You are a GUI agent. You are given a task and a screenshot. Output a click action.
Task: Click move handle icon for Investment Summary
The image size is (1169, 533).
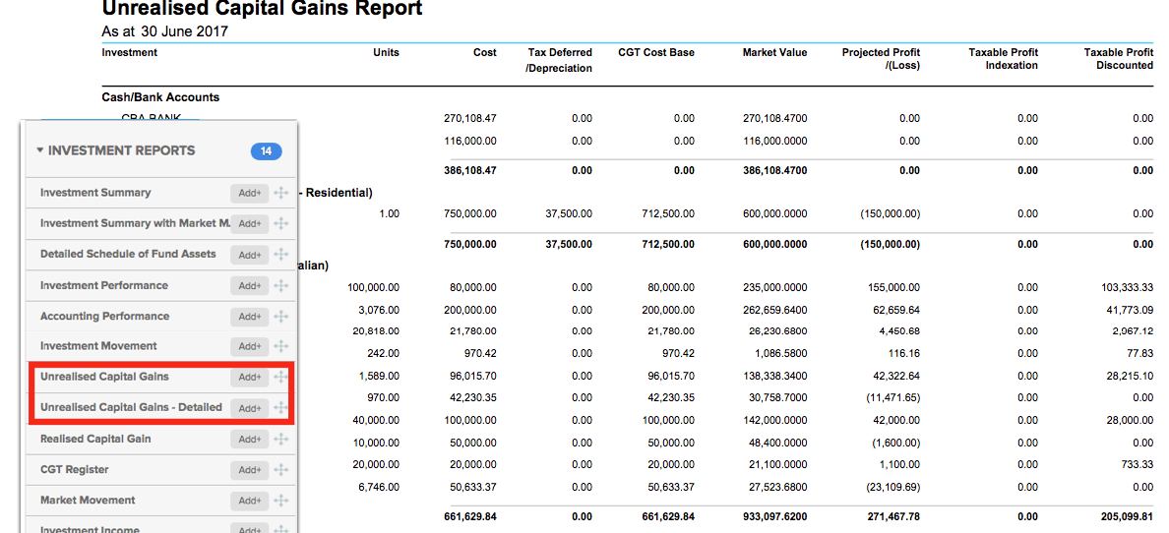pos(281,193)
